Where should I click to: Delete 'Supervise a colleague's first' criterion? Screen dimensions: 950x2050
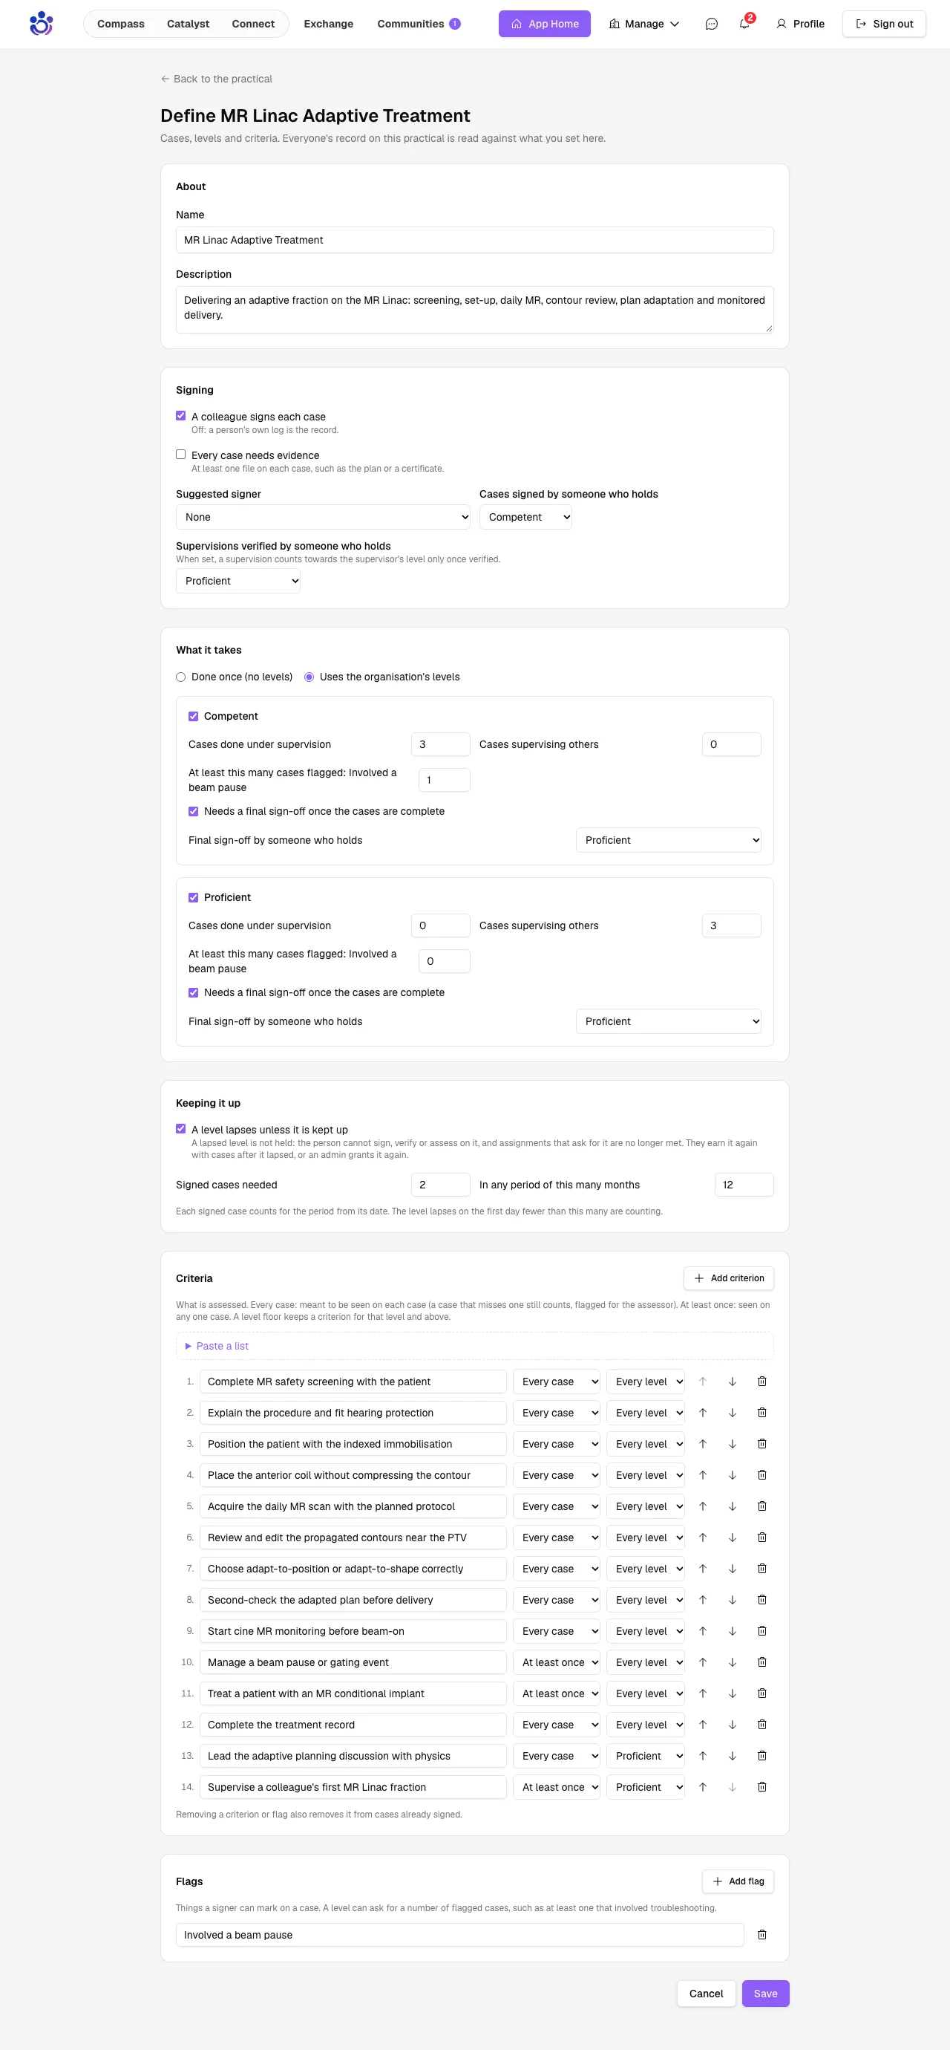[761, 1786]
